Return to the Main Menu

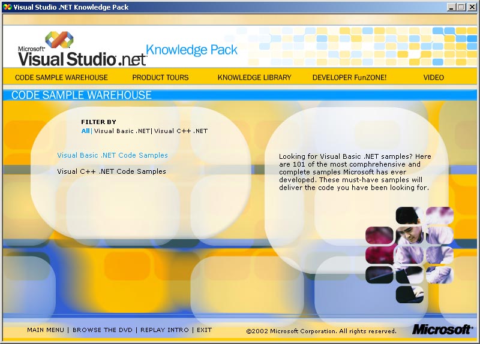[x=46, y=330]
